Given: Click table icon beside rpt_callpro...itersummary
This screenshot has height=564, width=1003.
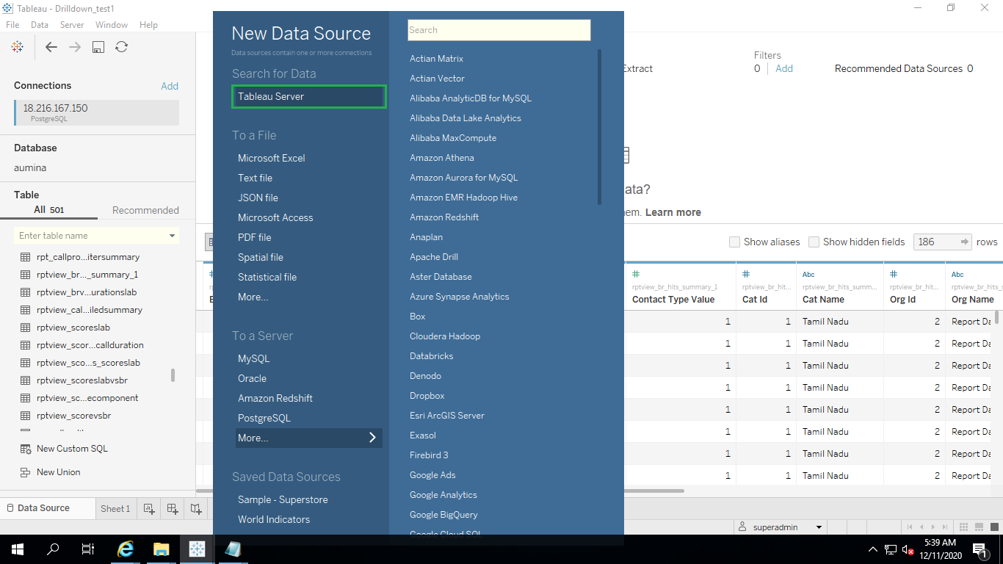Looking at the screenshot, I should 26,257.
